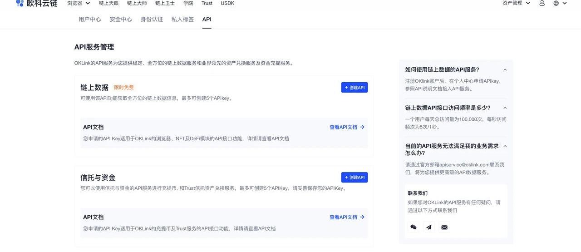The image size is (581, 252).
Task: Open 链上天眼 in the top navigation
Action: (108, 3)
